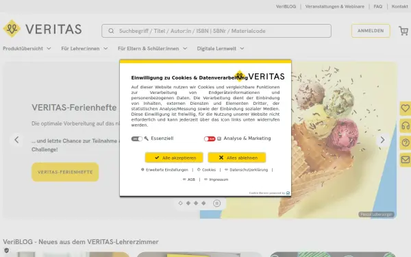Open the Impressum link
Screen dimensions: 411x257
click(x=216, y=180)
